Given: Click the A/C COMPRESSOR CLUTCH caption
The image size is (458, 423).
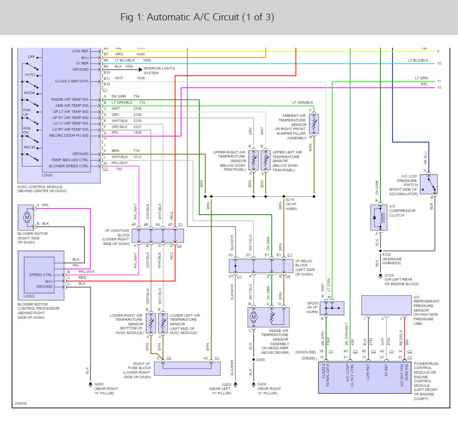Looking at the screenshot, I should click(402, 210).
